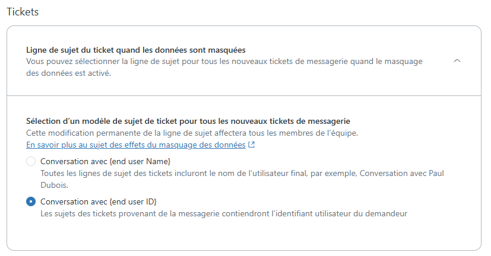Open the En savoir plus data masking link
The height and width of the screenshot is (256, 491).
[x=136, y=145]
